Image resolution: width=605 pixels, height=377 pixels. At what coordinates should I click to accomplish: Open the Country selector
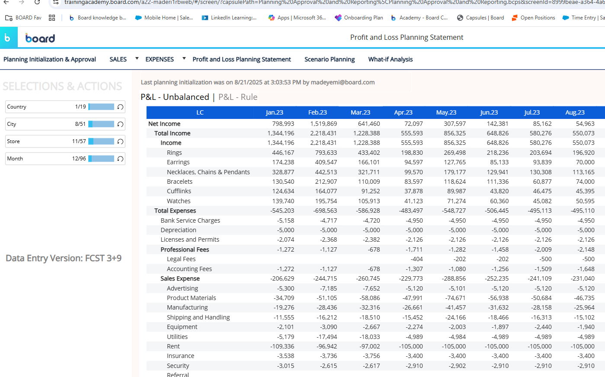click(65, 107)
